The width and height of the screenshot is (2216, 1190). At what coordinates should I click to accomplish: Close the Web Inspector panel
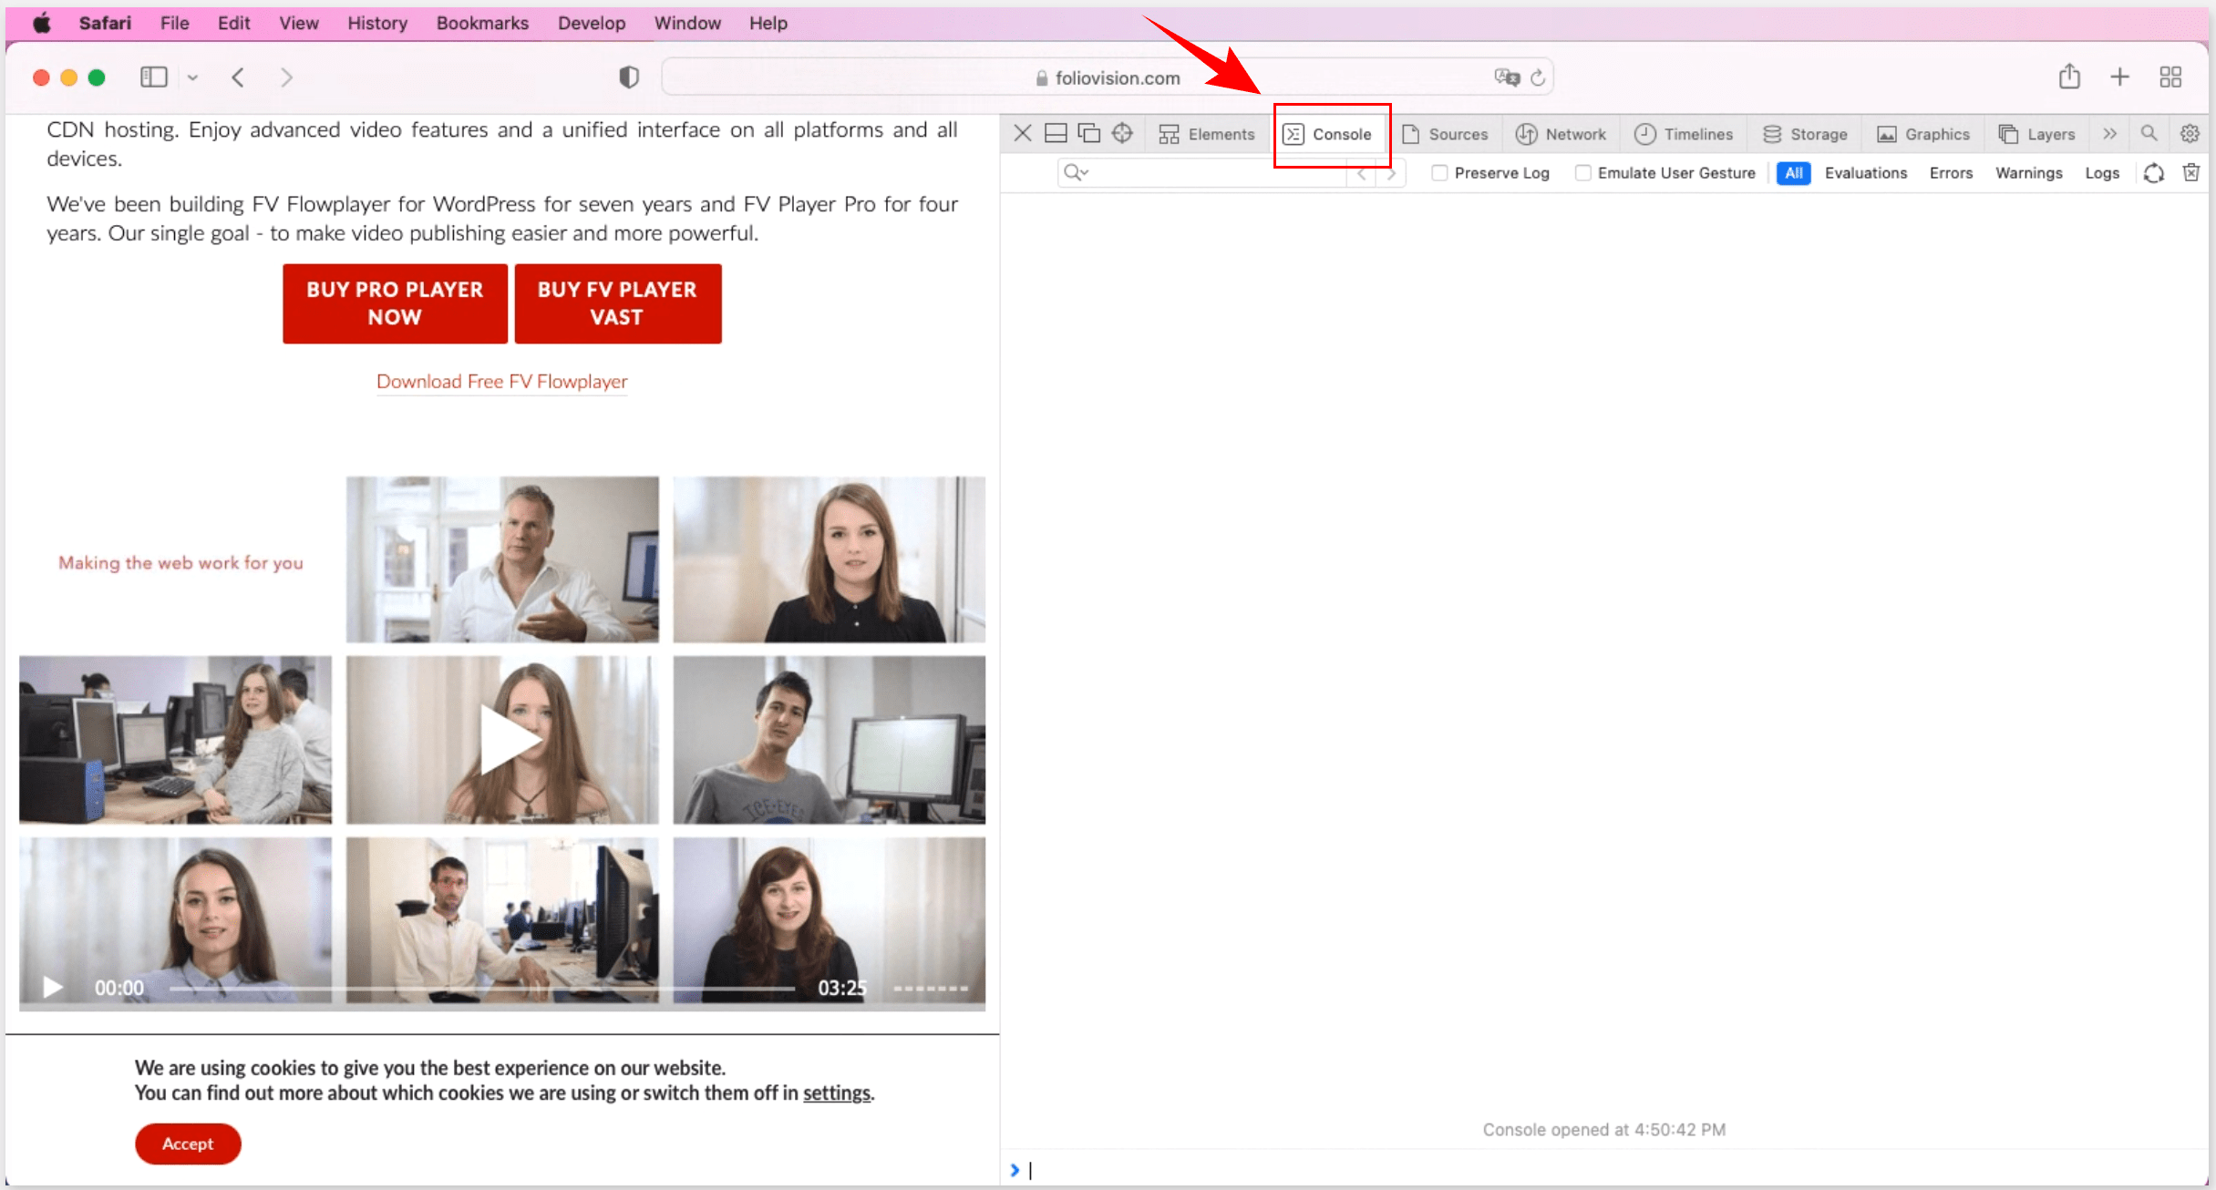pos(1023,134)
